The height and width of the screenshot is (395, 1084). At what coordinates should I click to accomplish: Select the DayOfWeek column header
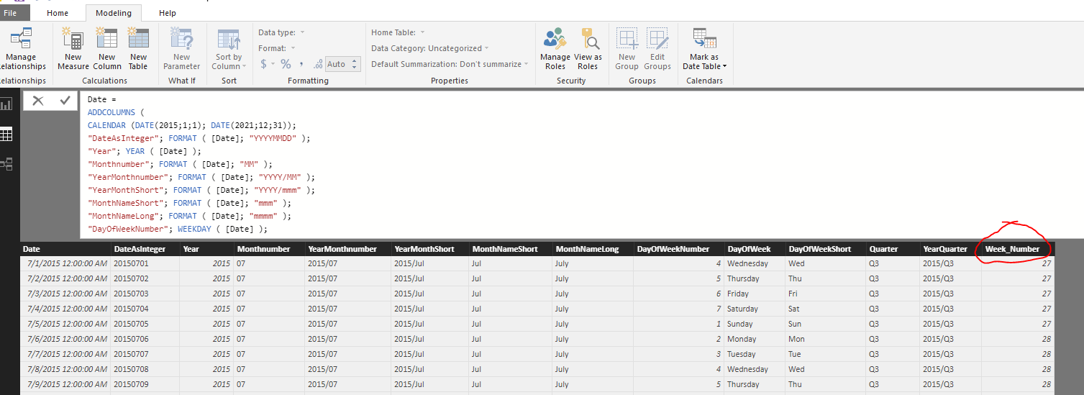754,249
